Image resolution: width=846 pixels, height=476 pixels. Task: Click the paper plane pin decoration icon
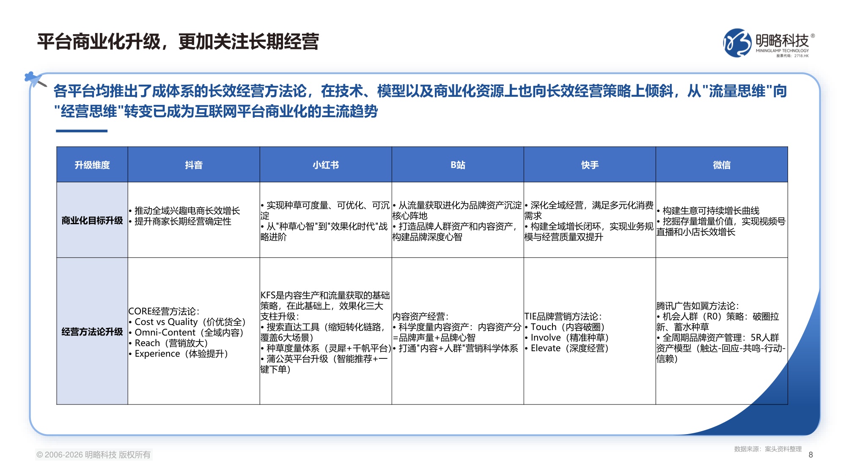coord(36,79)
